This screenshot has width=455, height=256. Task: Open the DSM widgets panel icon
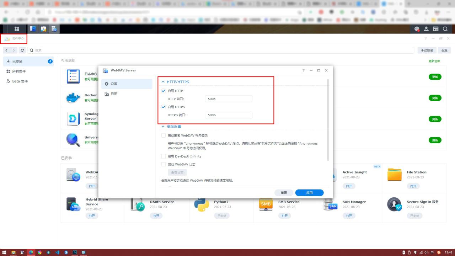point(435,29)
